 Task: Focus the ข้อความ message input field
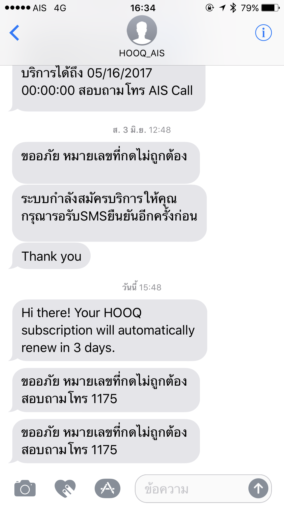pyautogui.click(x=192, y=489)
